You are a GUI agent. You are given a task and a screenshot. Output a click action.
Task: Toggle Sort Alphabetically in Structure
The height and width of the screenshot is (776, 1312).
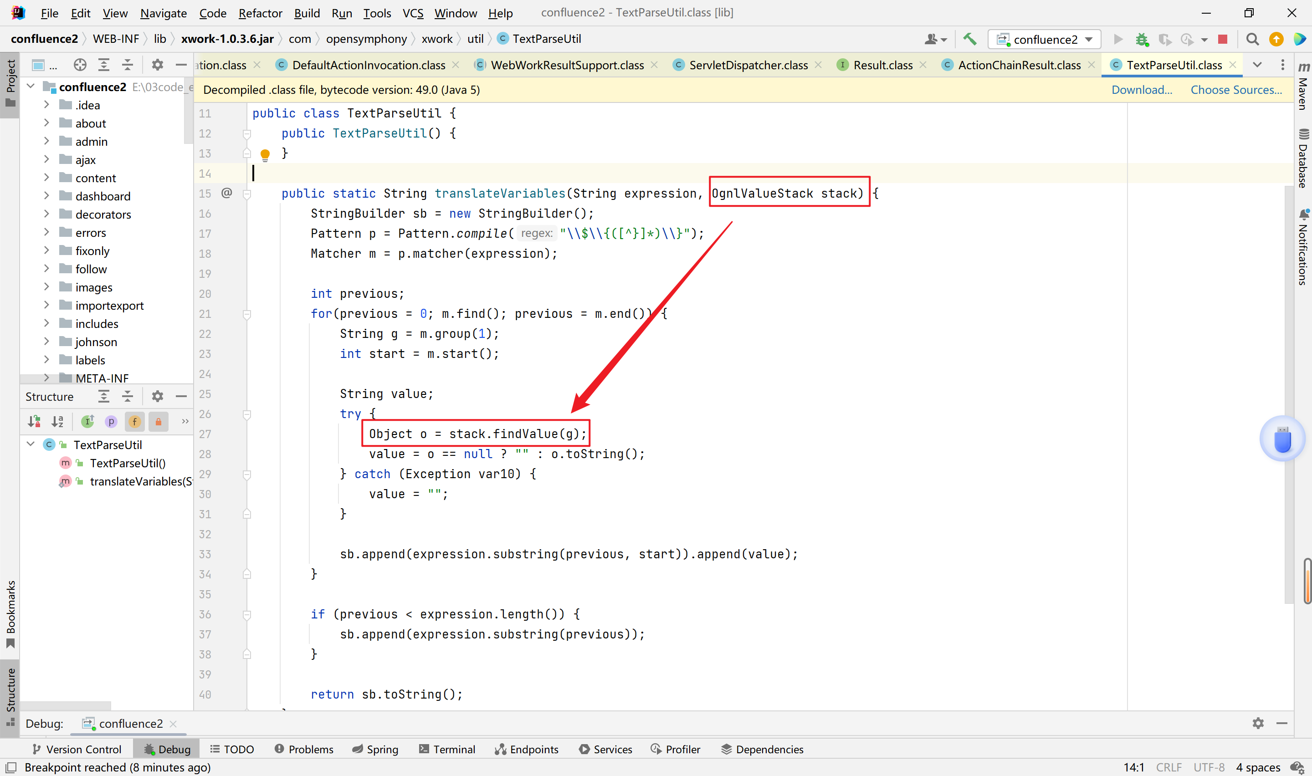click(57, 421)
